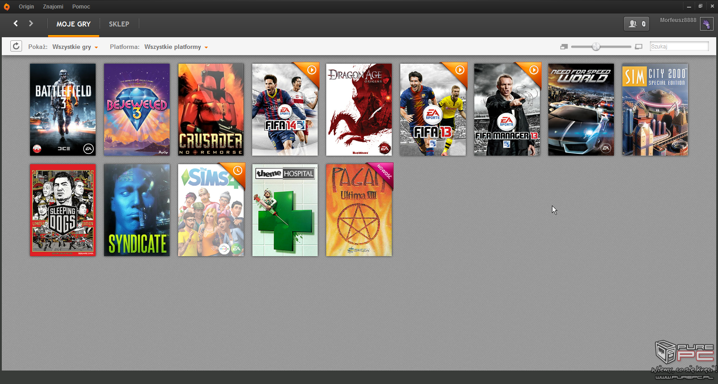The width and height of the screenshot is (718, 384).
Task: Open the Znajomi menu
Action: [x=53, y=7]
